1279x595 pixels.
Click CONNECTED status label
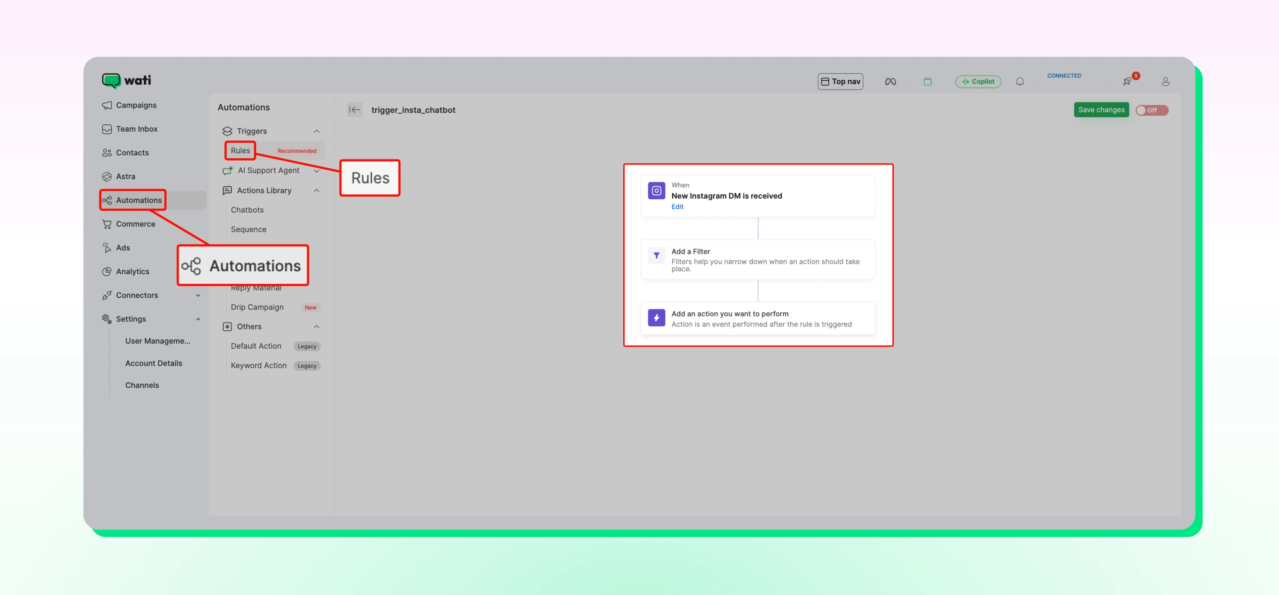(x=1064, y=76)
